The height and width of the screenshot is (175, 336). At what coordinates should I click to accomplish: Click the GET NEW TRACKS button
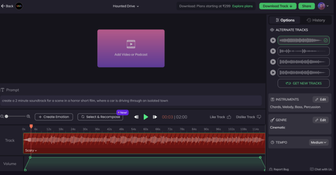tap(303, 83)
